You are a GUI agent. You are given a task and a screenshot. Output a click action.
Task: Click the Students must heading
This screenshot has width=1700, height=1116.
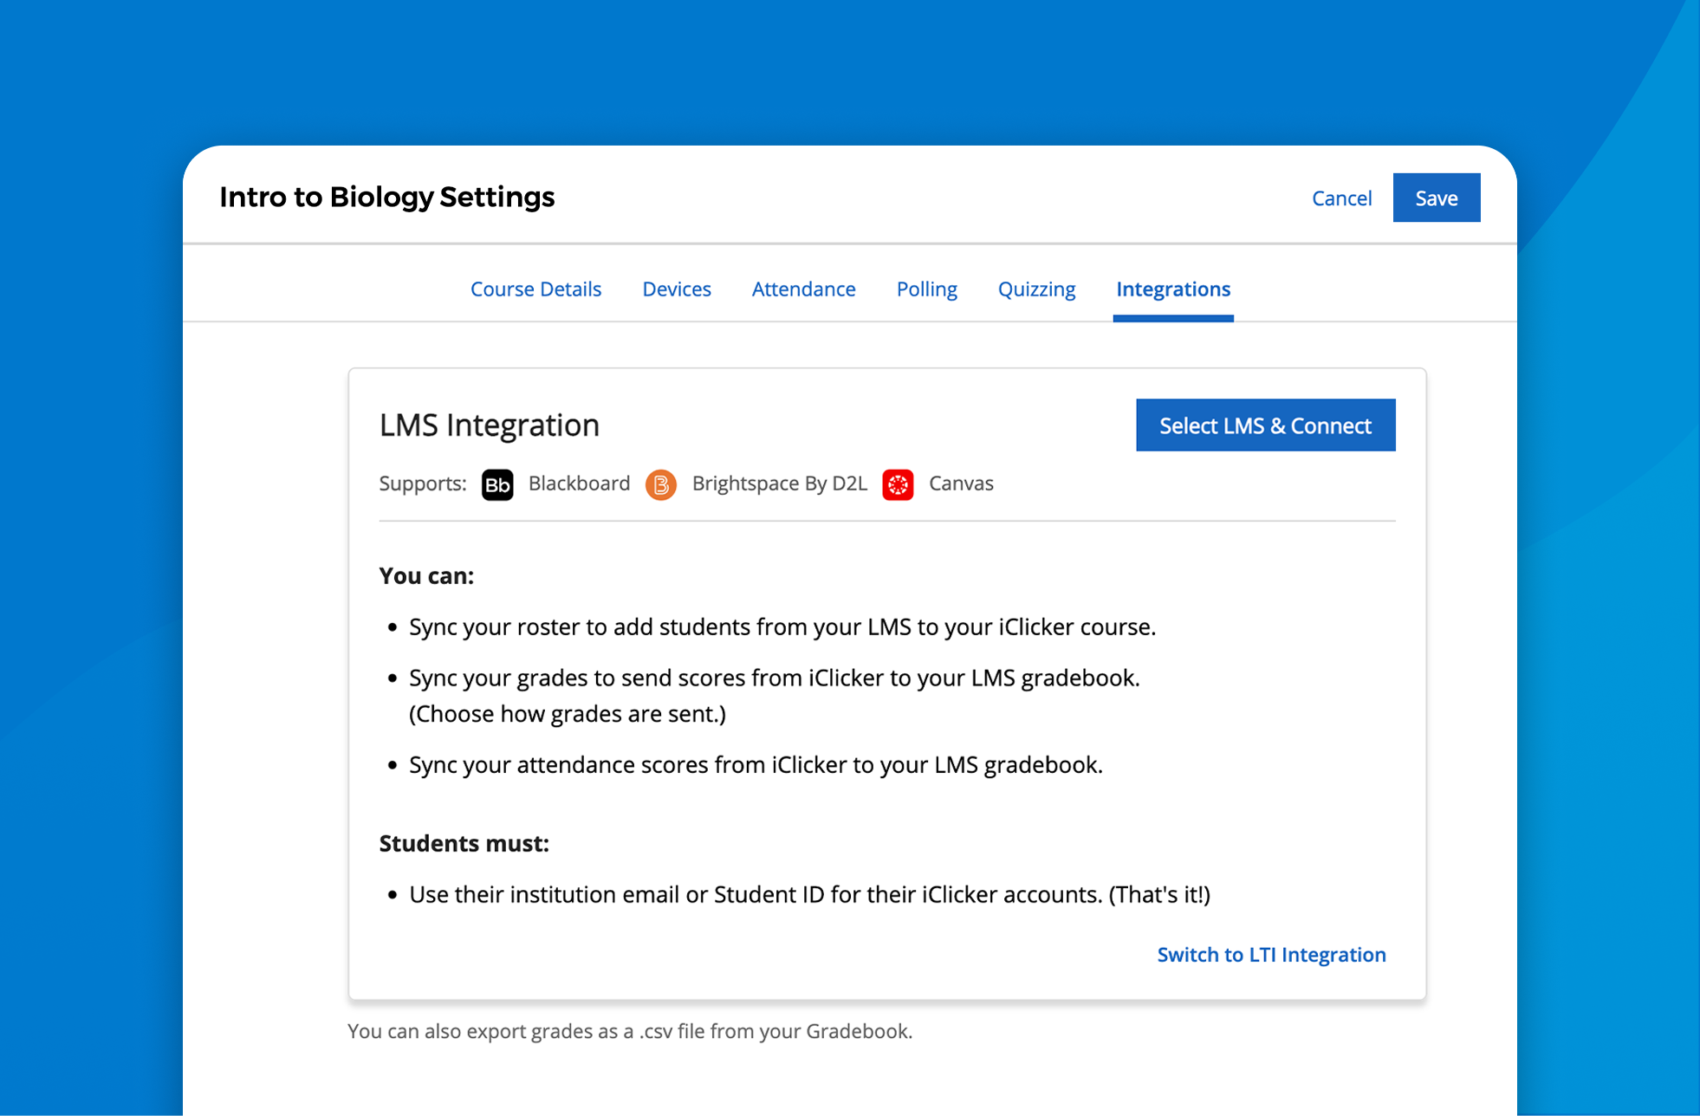pos(464,842)
